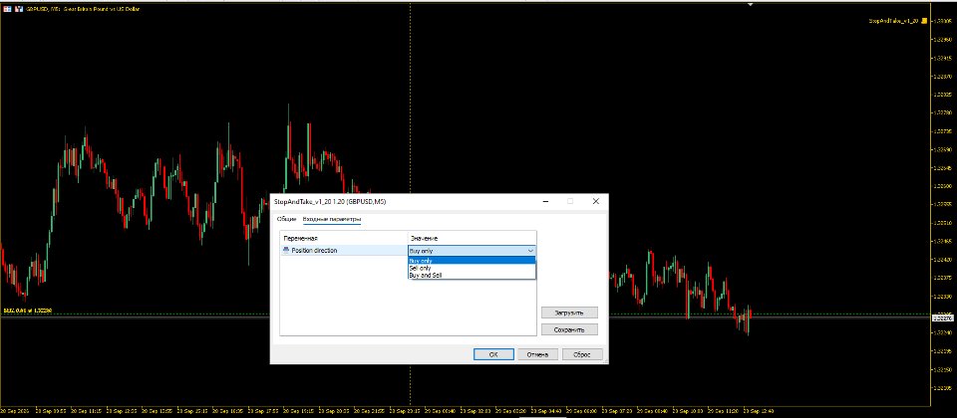This screenshot has height=418, width=957.
Task: Pick "Sell only" from the dropdown list
Action: click(472, 268)
